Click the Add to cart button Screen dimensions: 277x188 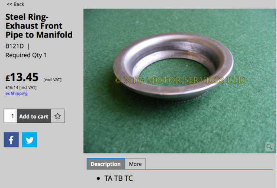34,116
